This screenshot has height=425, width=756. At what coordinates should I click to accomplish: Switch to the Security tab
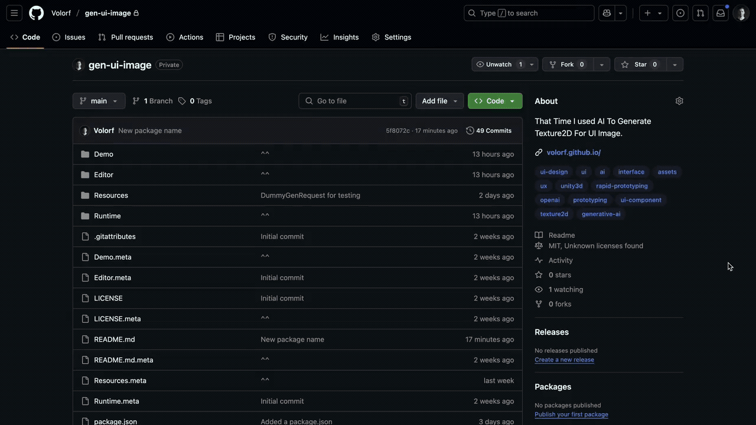pos(288,37)
